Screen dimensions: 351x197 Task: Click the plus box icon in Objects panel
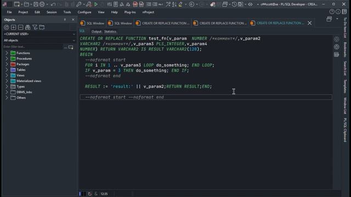click(13, 27)
